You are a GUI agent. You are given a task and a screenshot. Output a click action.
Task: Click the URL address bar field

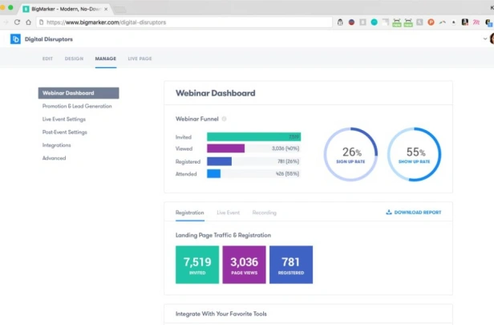184,22
